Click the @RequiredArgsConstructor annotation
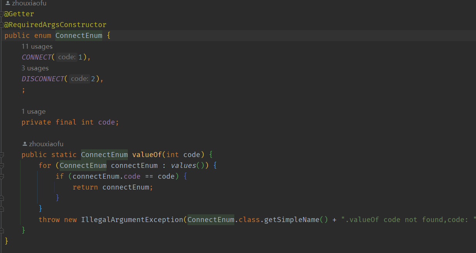Image resolution: width=476 pixels, height=253 pixels. click(55, 25)
